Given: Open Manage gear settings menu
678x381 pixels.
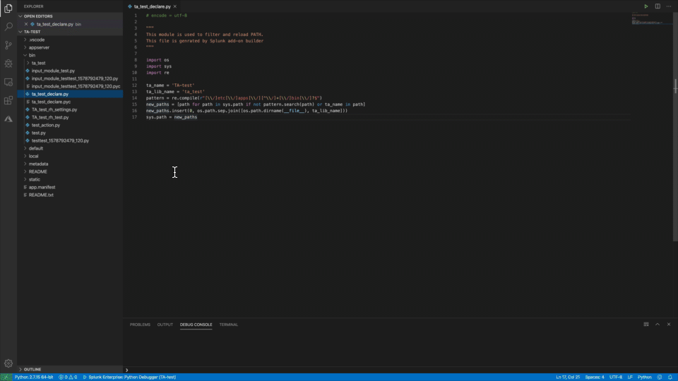Looking at the screenshot, I should pyautogui.click(x=8, y=363).
